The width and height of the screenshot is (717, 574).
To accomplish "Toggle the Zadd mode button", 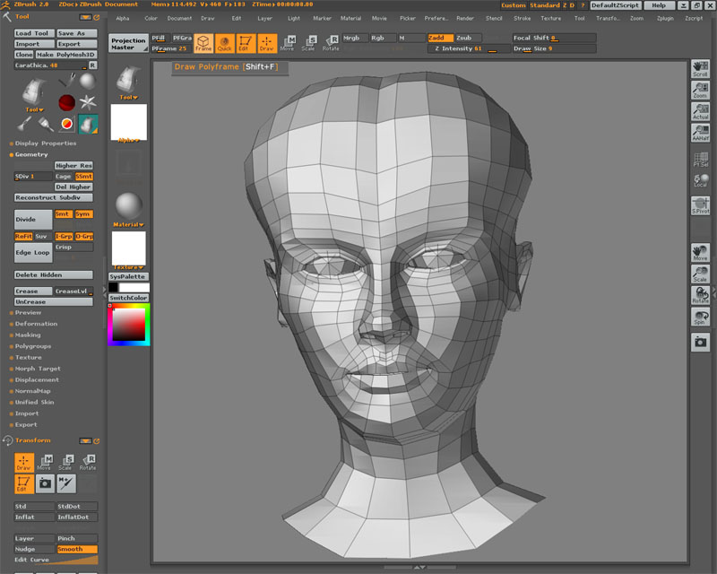I will point(439,38).
